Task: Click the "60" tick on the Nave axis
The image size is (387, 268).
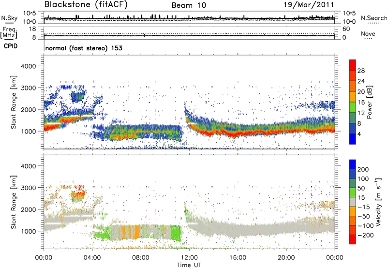Action: (x=346, y=29)
